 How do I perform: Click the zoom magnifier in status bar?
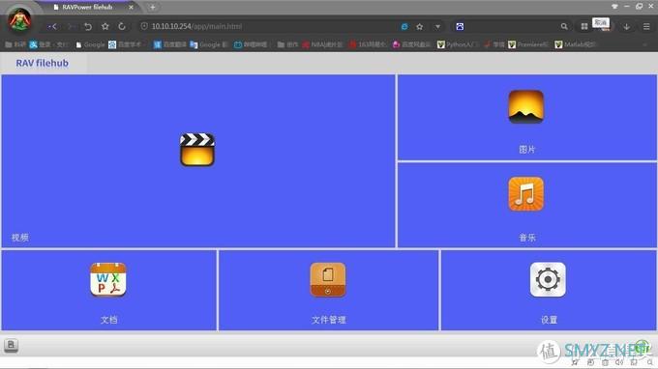tap(649, 362)
